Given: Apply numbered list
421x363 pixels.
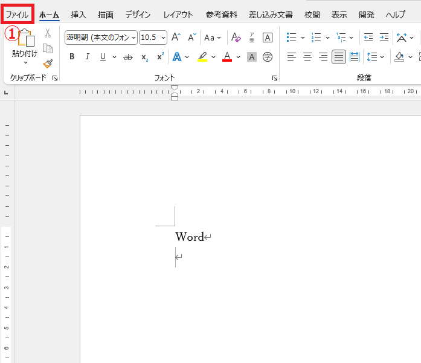Looking at the screenshot, I should click(x=316, y=38).
